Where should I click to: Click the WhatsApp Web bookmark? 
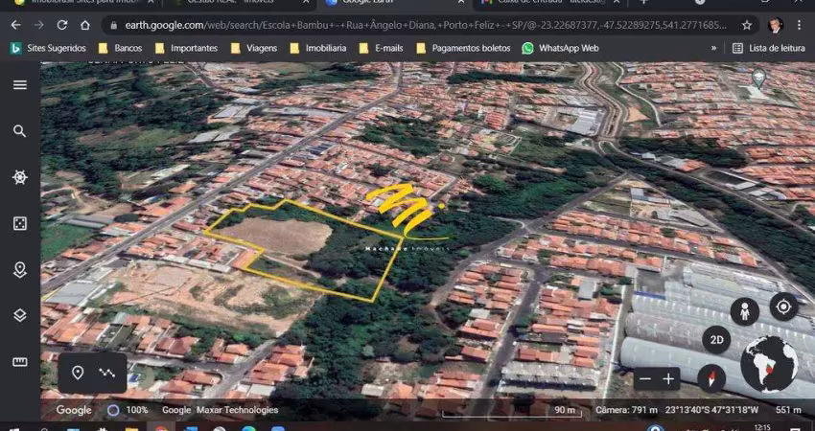coord(560,47)
